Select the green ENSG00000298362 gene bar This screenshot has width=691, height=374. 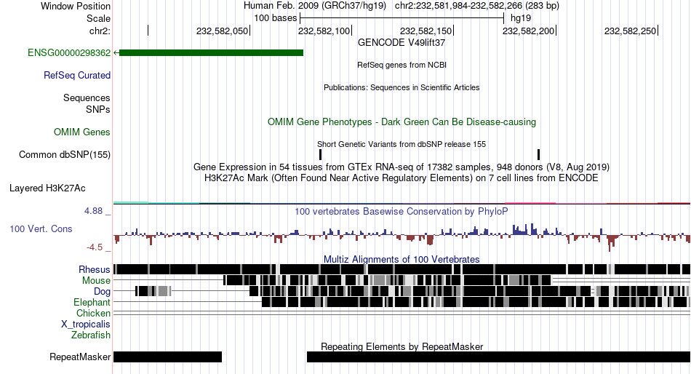pyautogui.click(x=211, y=53)
